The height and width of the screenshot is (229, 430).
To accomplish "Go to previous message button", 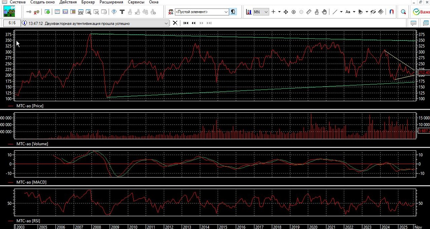I will pyautogui.click(x=193, y=23).
